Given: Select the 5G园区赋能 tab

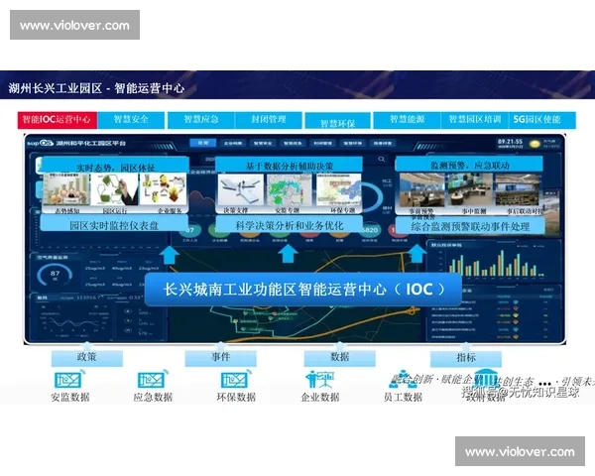Looking at the screenshot, I should [x=541, y=120].
